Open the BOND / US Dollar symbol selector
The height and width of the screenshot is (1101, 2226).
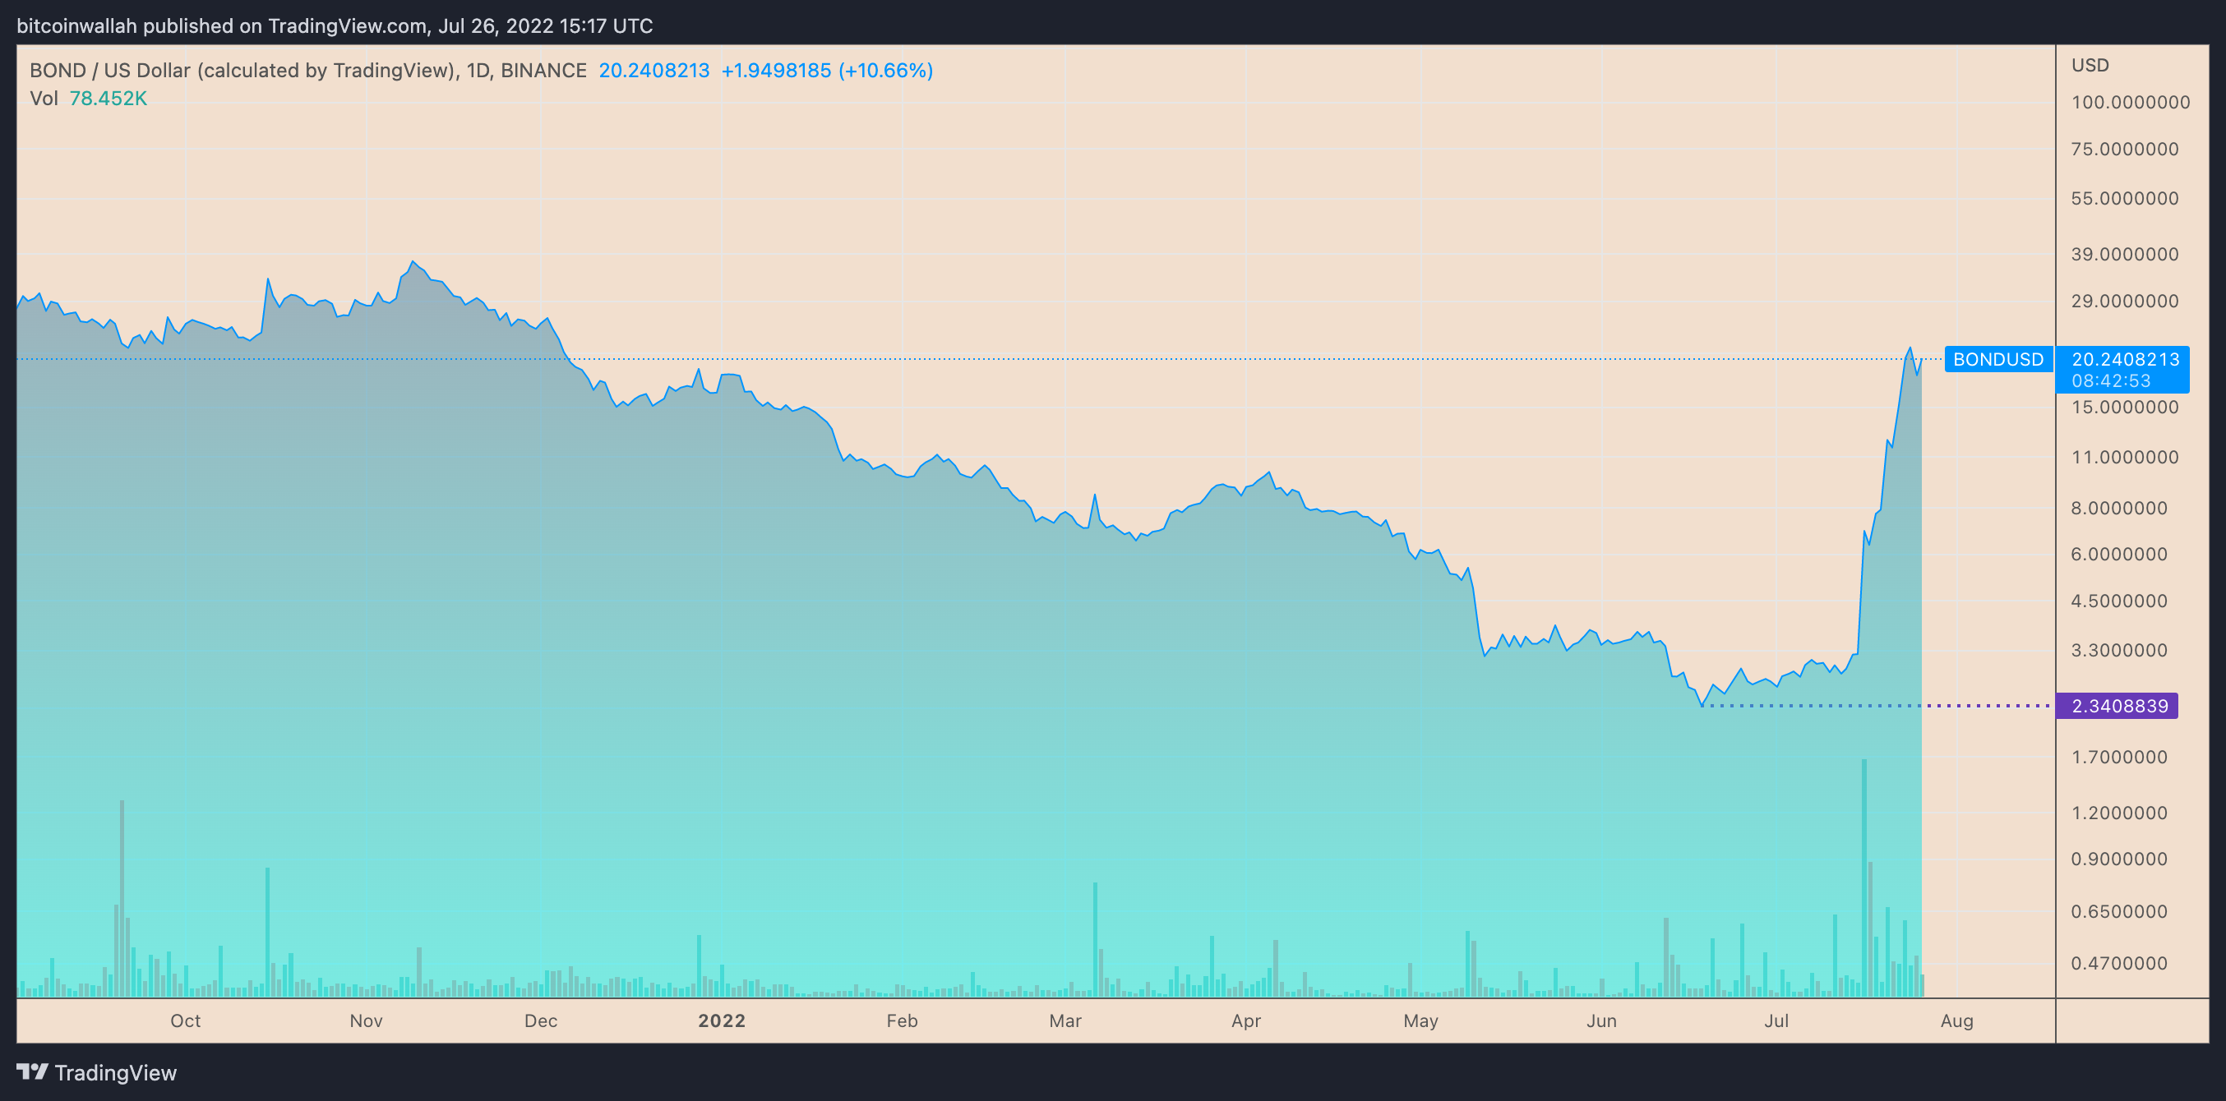pos(108,70)
